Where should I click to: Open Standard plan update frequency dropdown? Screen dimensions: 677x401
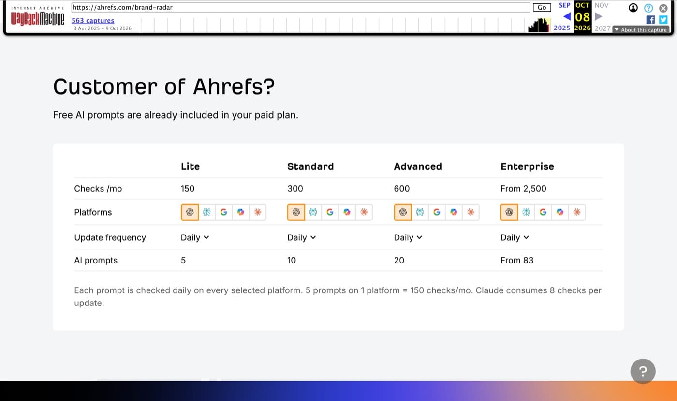301,237
